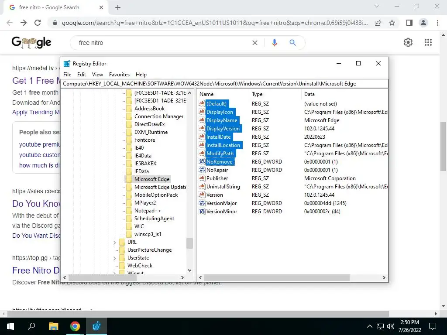Open the Get 1 Free result link
Image resolution: width=447 pixels, height=335 pixels.
click(x=36, y=81)
